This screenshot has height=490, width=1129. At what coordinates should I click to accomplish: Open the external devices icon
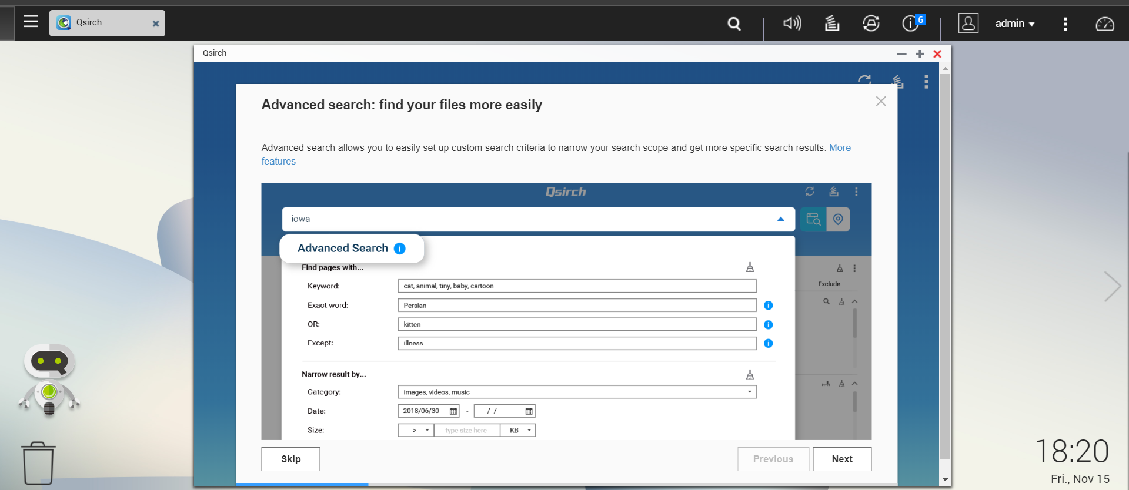(871, 24)
